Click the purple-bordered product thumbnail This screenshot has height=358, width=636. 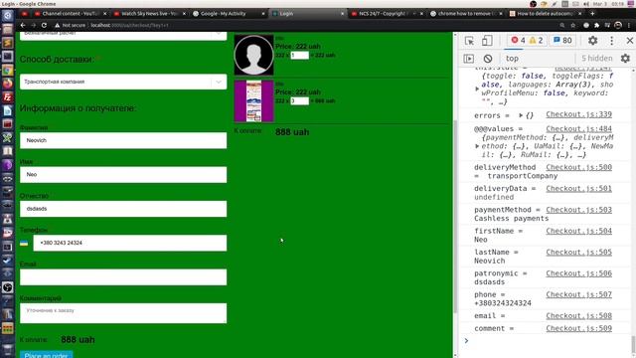pos(254,100)
